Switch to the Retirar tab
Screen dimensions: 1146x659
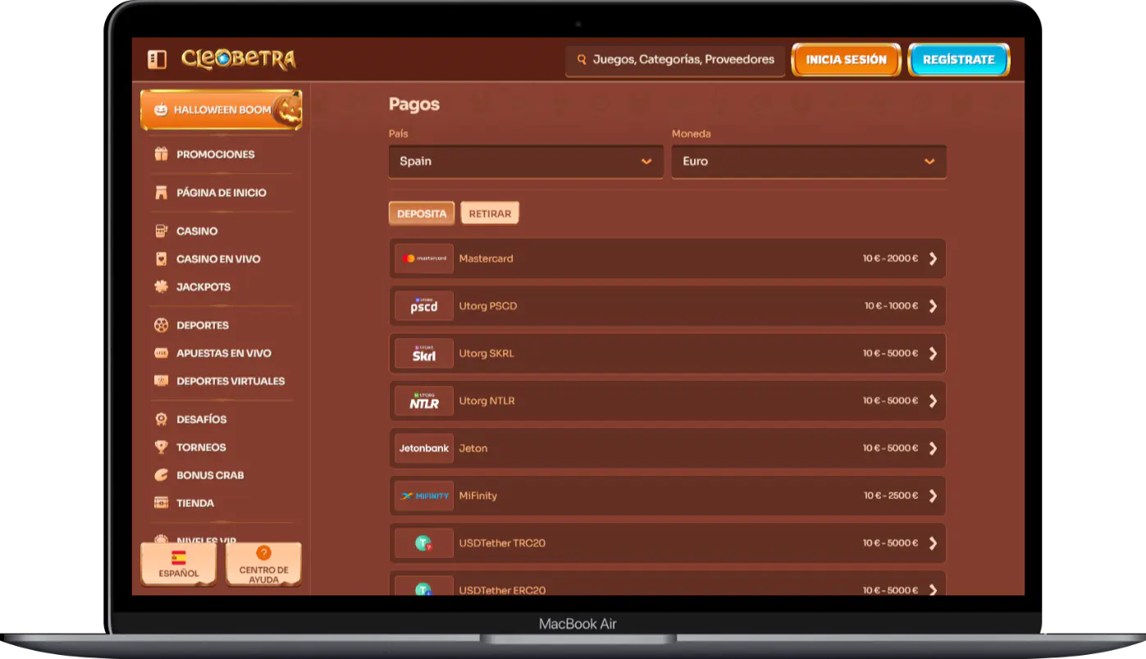(x=490, y=213)
